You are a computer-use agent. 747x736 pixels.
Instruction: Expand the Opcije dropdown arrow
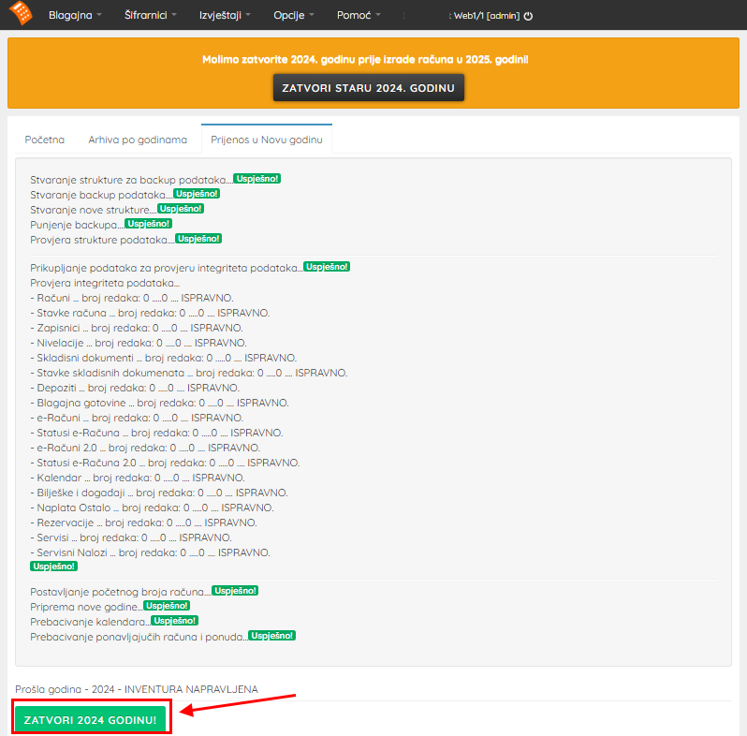coord(312,15)
